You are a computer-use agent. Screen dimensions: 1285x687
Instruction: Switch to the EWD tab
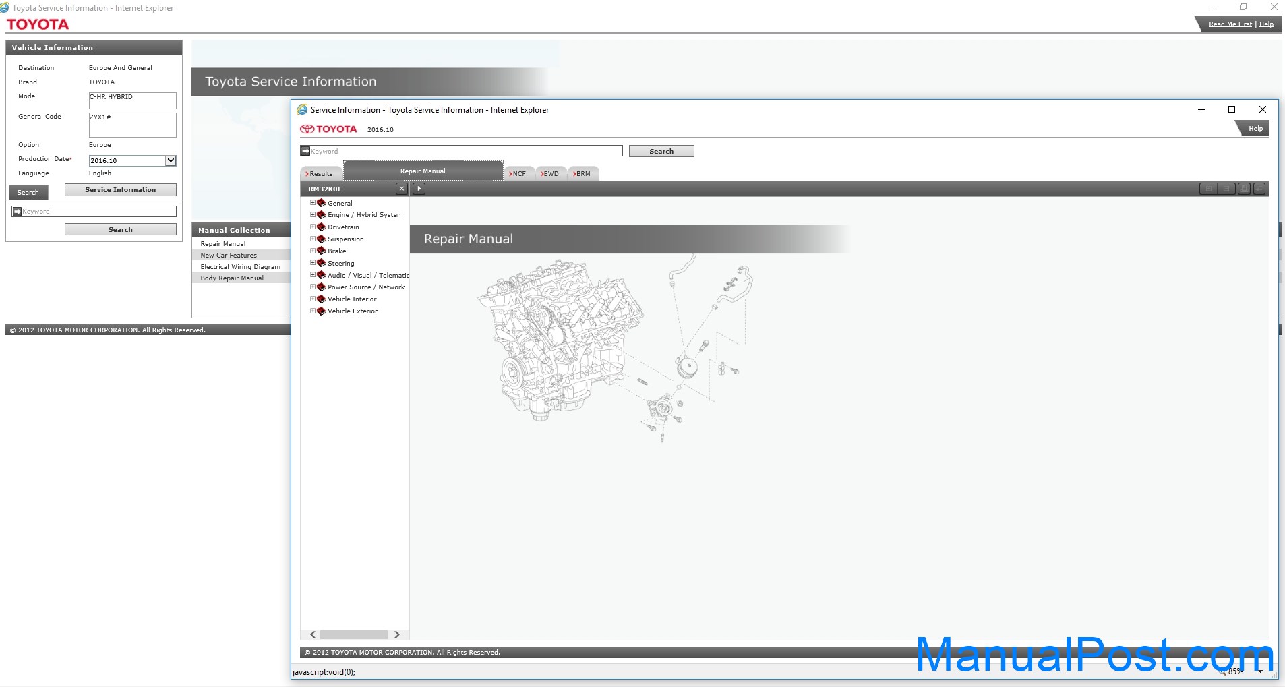tap(551, 173)
